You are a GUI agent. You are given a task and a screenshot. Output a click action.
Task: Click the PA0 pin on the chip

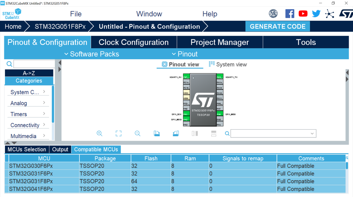pyautogui.click(x=186, y=109)
